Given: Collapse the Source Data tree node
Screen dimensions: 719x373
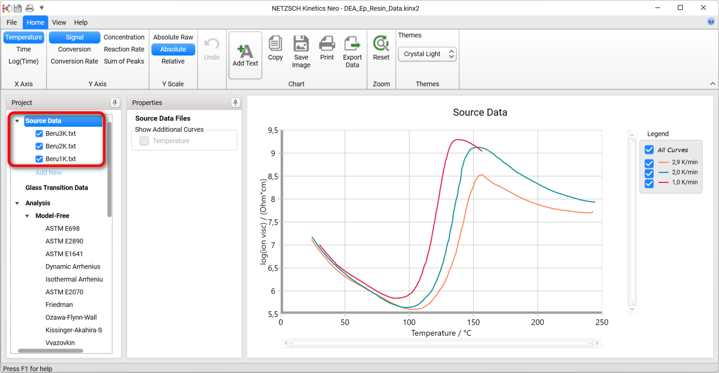Looking at the screenshot, I should pos(17,121).
